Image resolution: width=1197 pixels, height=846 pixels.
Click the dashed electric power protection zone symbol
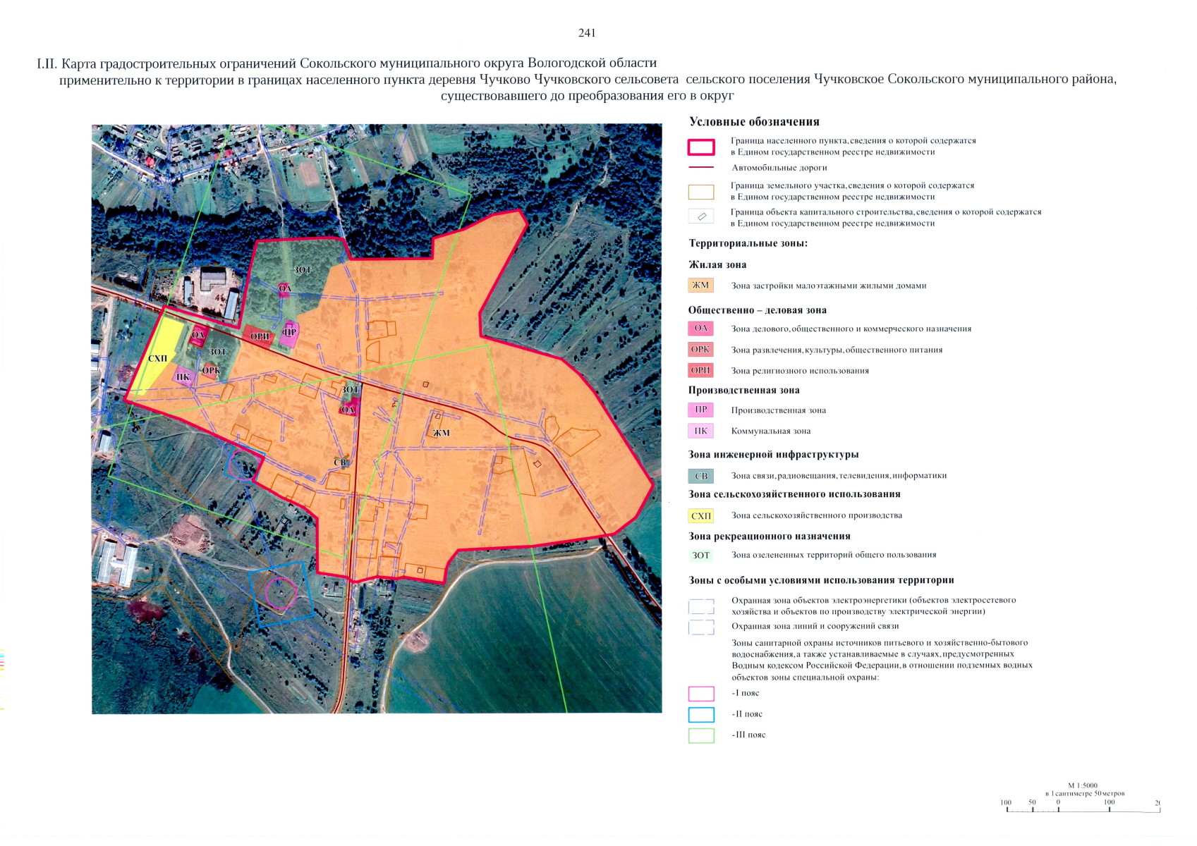point(700,606)
